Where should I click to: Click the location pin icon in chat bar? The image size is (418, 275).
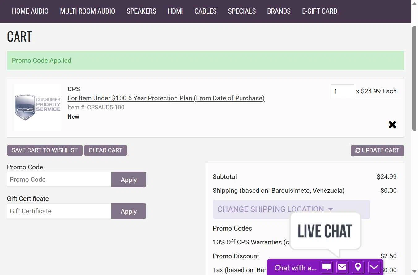click(x=358, y=267)
